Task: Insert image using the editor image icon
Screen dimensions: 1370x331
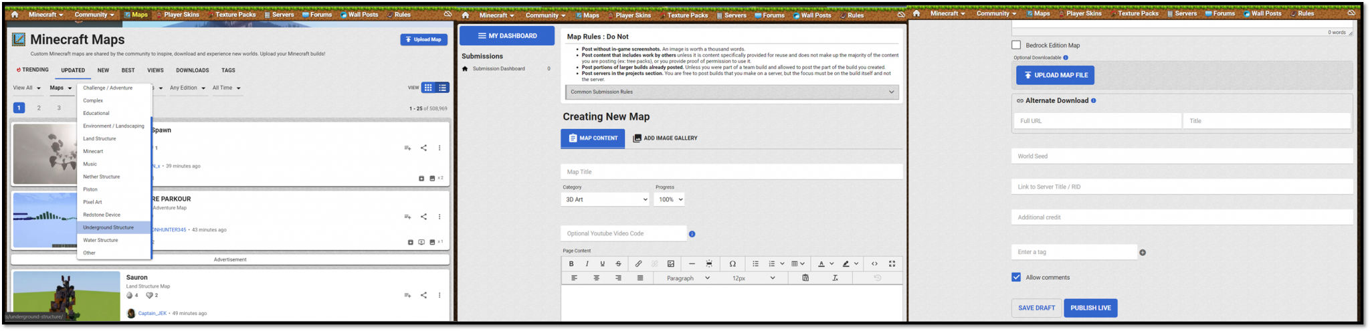Action: (671, 263)
